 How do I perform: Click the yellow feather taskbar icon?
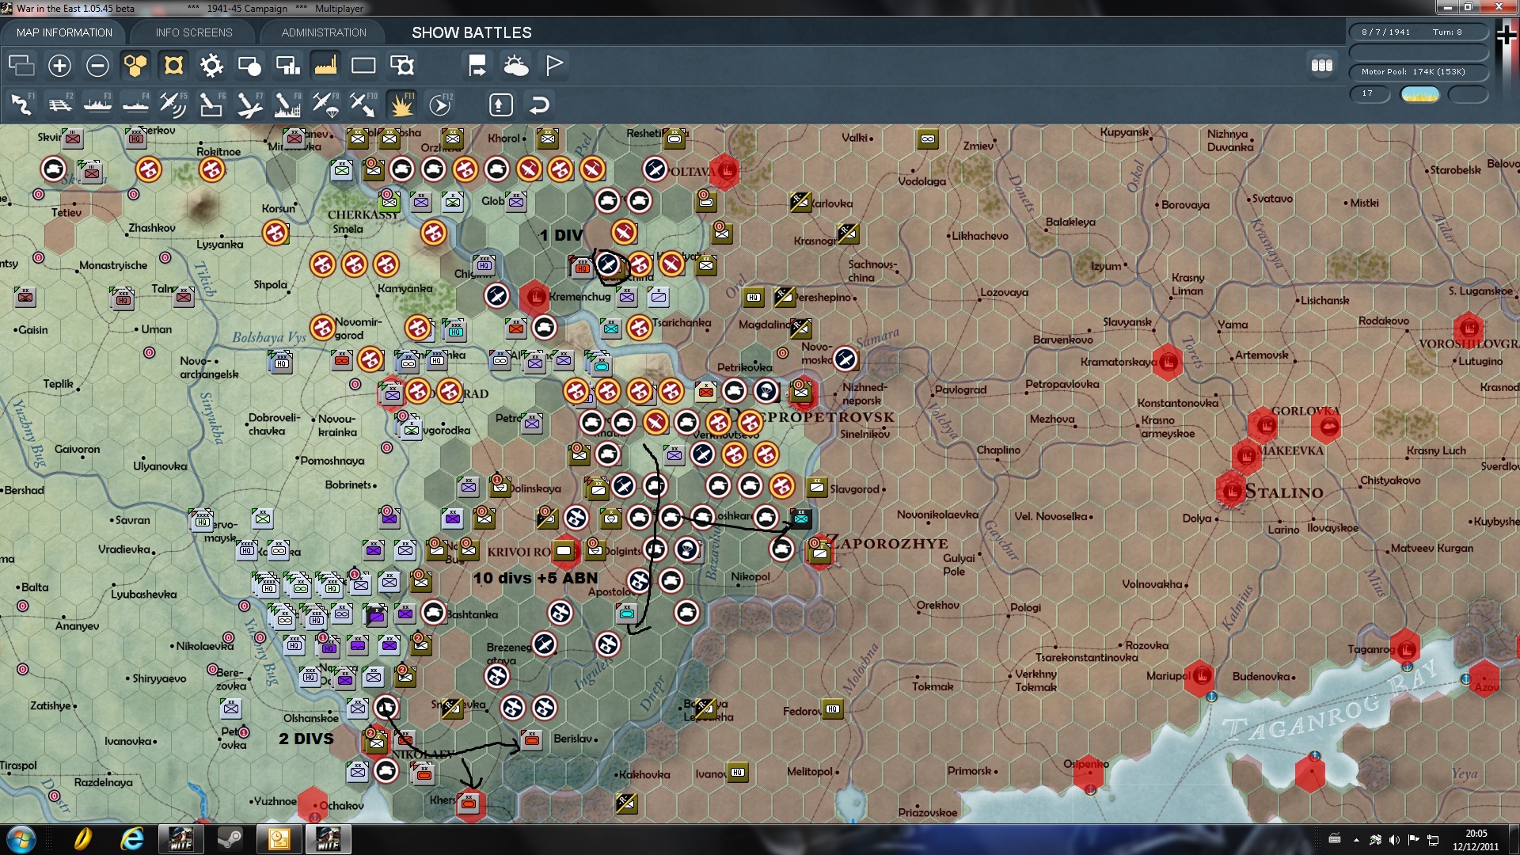click(x=82, y=838)
